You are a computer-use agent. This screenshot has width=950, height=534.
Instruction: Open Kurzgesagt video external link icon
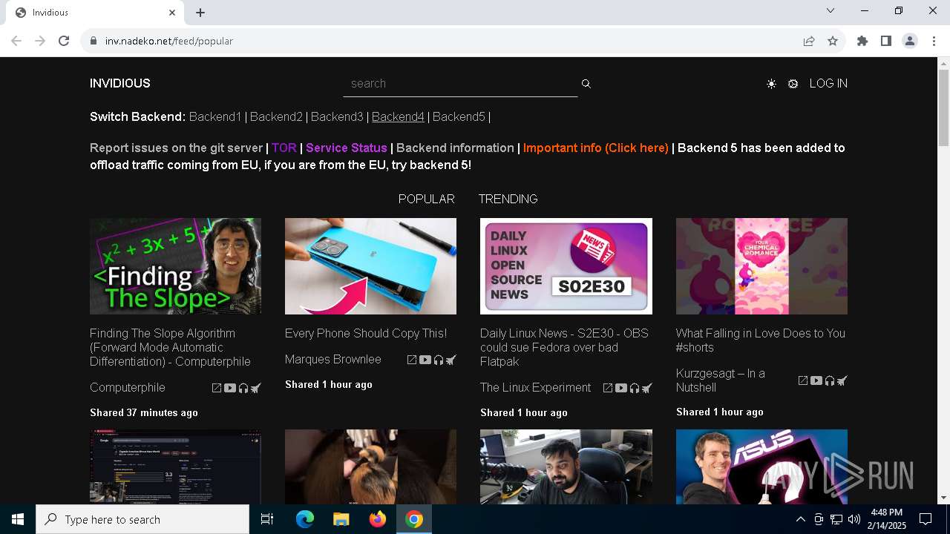click(803, 380)
